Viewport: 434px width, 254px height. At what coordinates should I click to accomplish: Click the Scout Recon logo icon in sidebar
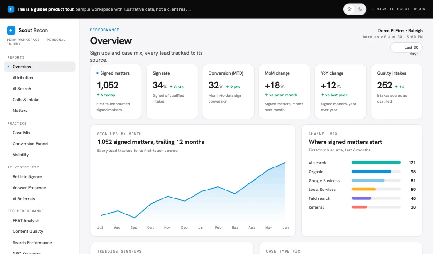[x=11, y=30]
